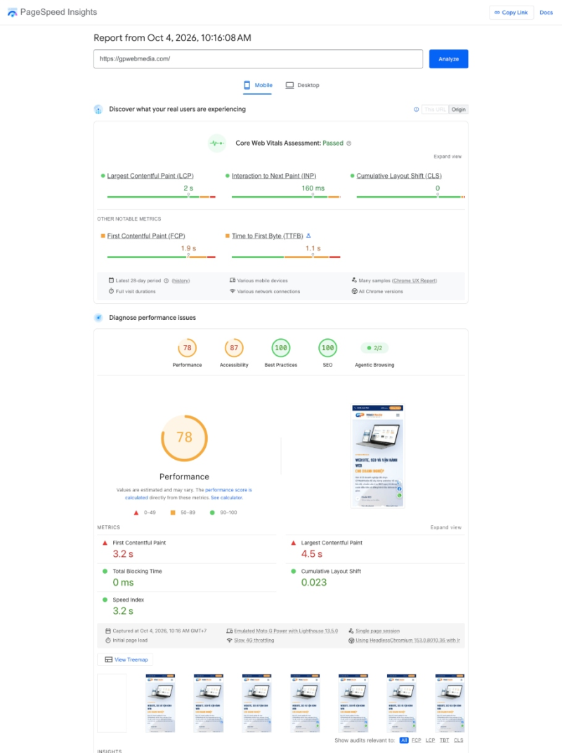This screenshot has width=562, height=753.
Task: Click the INP 160 ms distribution bar
Action: (286, 197)
